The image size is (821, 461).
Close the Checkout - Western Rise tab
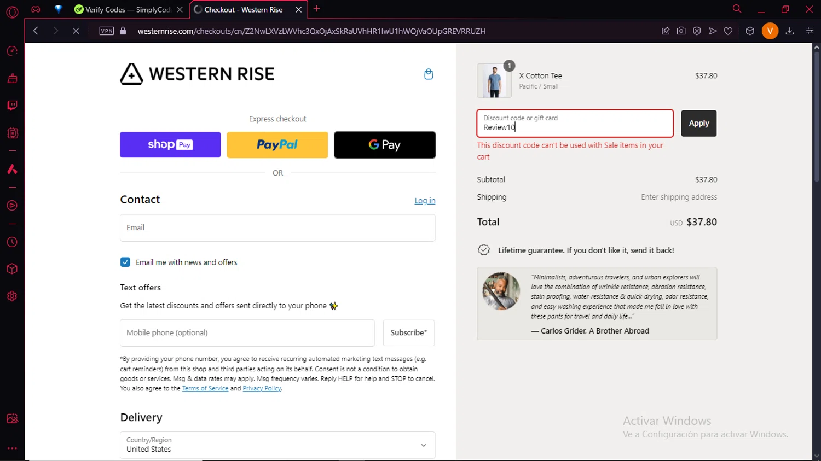pos(299,9)
